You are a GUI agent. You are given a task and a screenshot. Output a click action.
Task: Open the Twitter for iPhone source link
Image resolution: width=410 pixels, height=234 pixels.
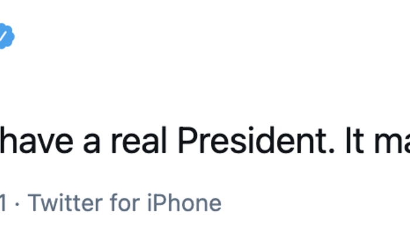(125, 203)
